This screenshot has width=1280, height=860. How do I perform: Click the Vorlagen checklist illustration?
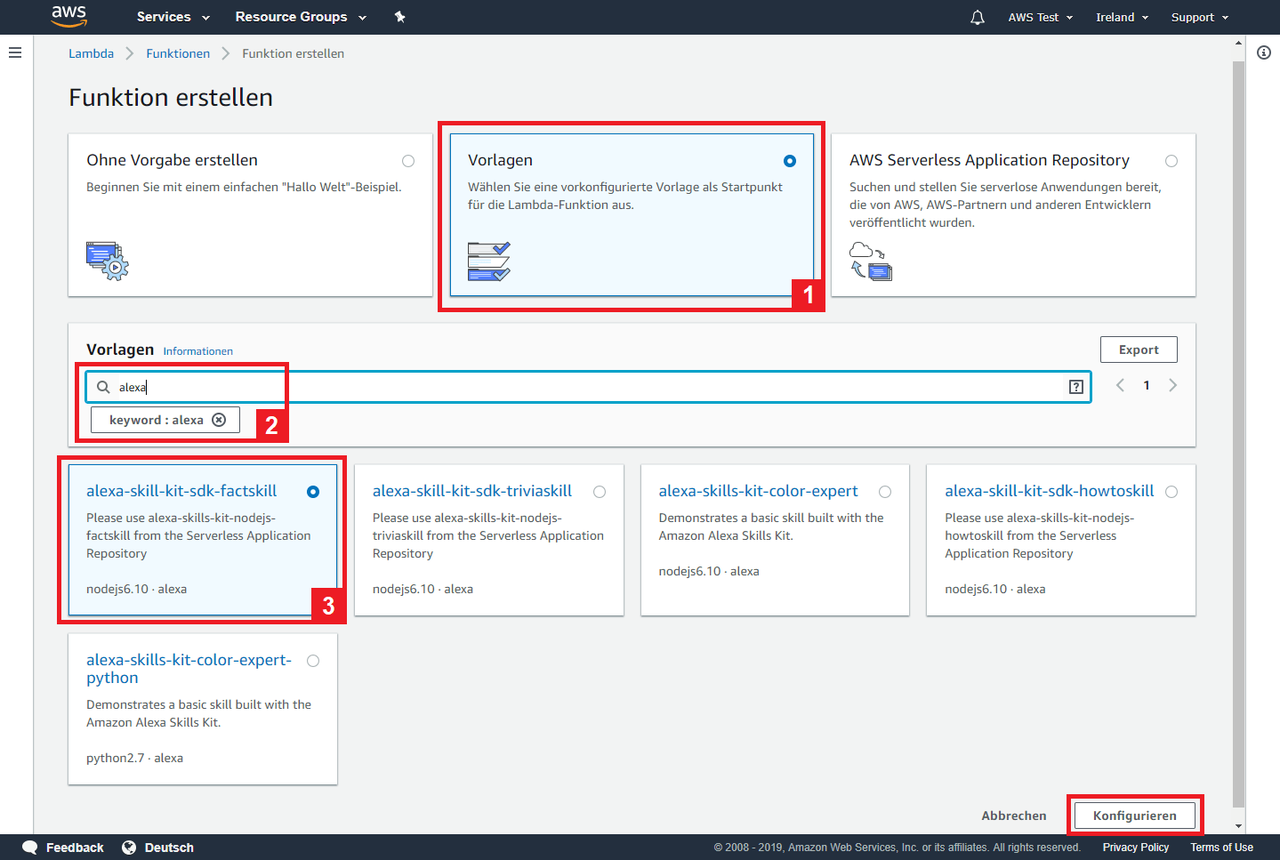tap(489, 261)
